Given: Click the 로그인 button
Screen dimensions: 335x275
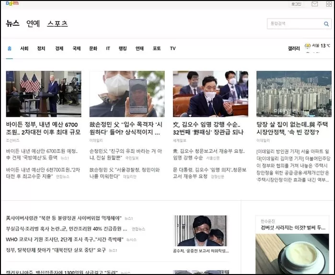Looking at the screenshot, I should point(296,4).
